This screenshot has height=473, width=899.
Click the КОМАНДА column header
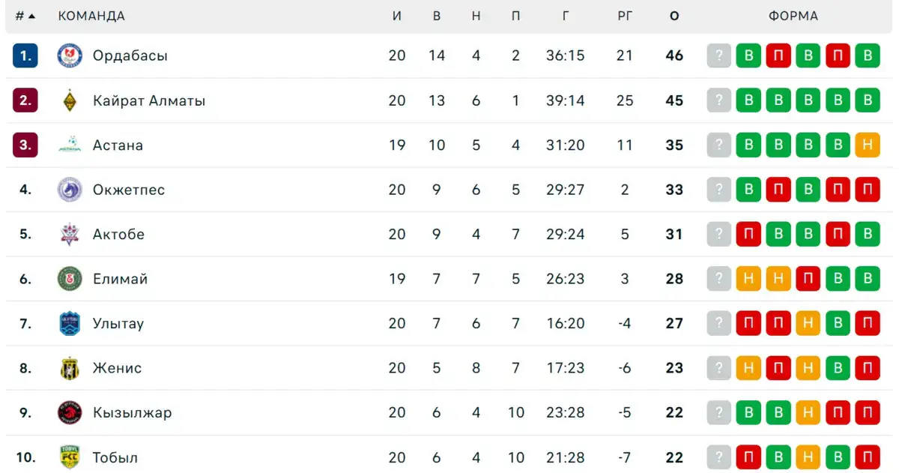coord(91,16)
